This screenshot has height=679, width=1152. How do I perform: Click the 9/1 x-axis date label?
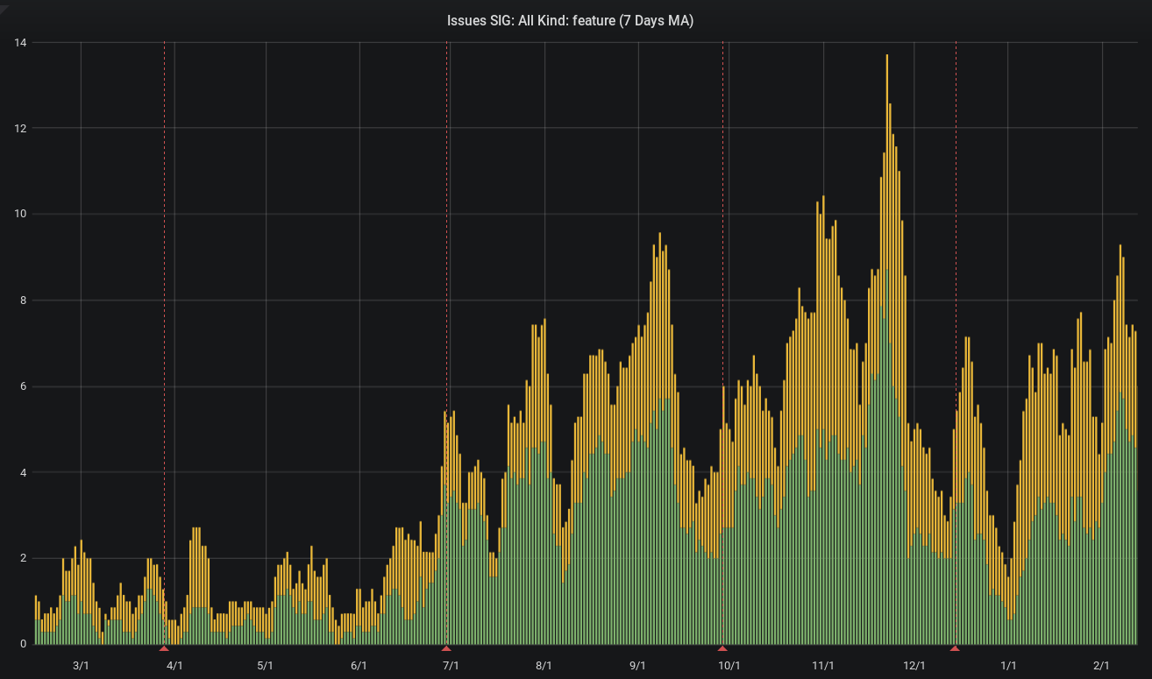point(637,666)
